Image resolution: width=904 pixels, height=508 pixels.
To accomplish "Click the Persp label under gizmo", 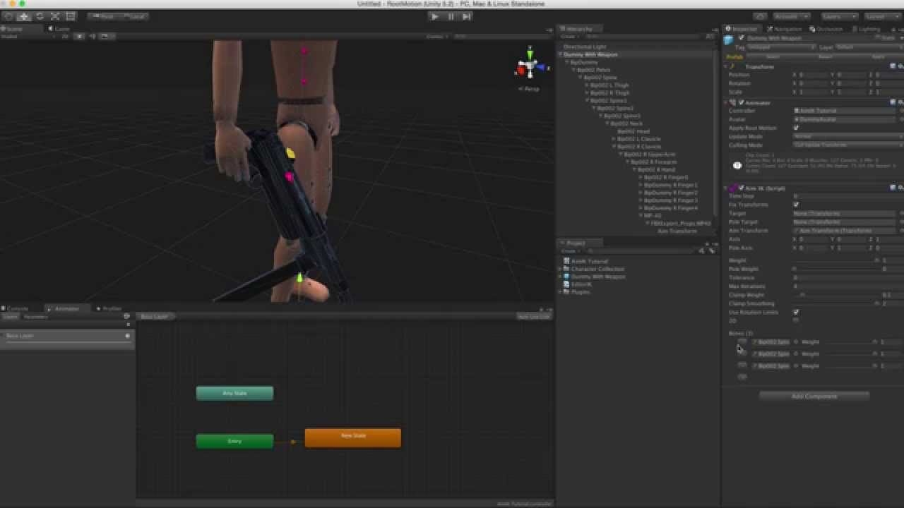I will [530, 89].
